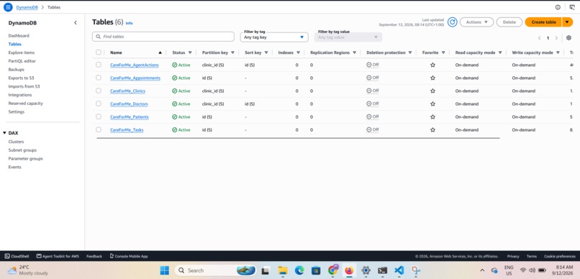
Task: Favorite the CareForMe_AgentActions table star
Action: point(432,65)
